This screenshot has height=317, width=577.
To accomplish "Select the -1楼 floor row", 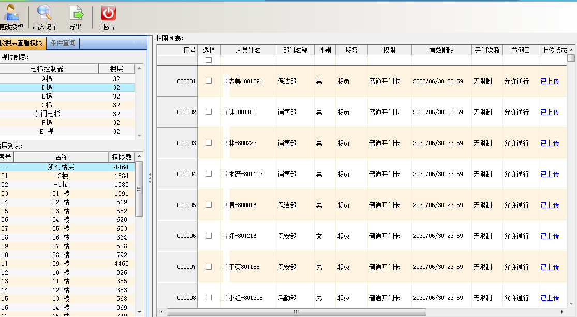I will coord(67,184).
